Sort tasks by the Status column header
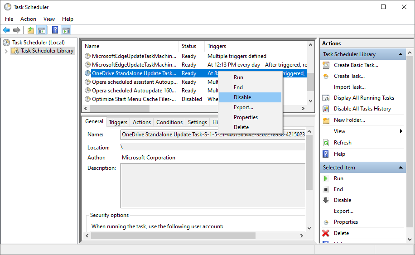Image resolution: width=415 pixels, height=255 pixels. pos(192,46)
